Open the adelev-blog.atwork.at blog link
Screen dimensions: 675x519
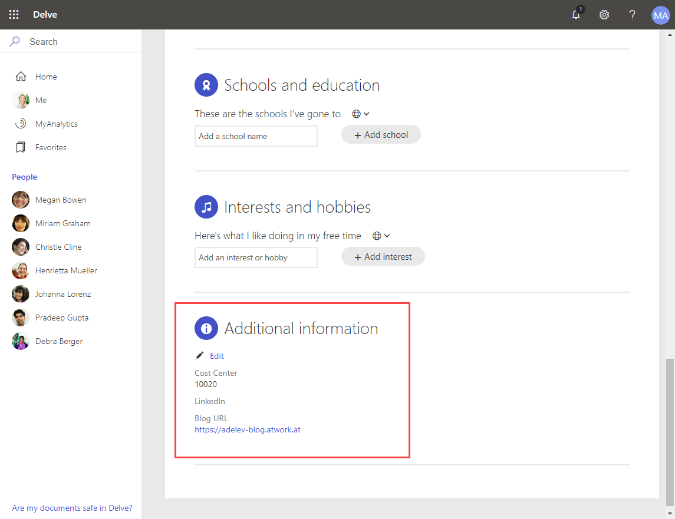(248, 429)
